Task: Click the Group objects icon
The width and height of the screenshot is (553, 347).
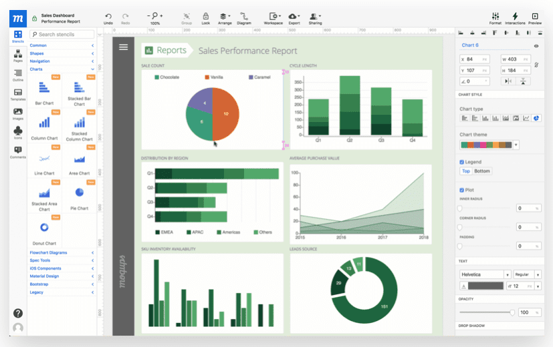Action: point(187,19)
